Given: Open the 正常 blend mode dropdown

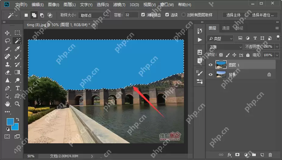Looking at the screenshot, I should point(225,47).
